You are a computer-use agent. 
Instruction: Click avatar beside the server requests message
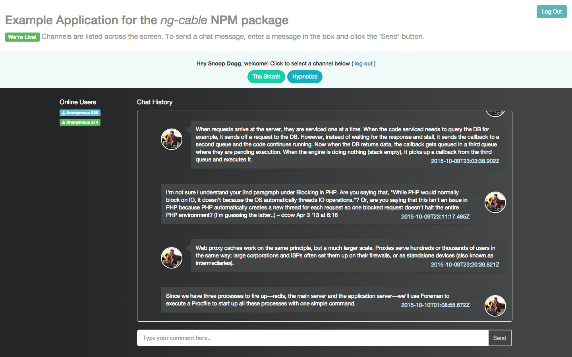pos(172,139)
